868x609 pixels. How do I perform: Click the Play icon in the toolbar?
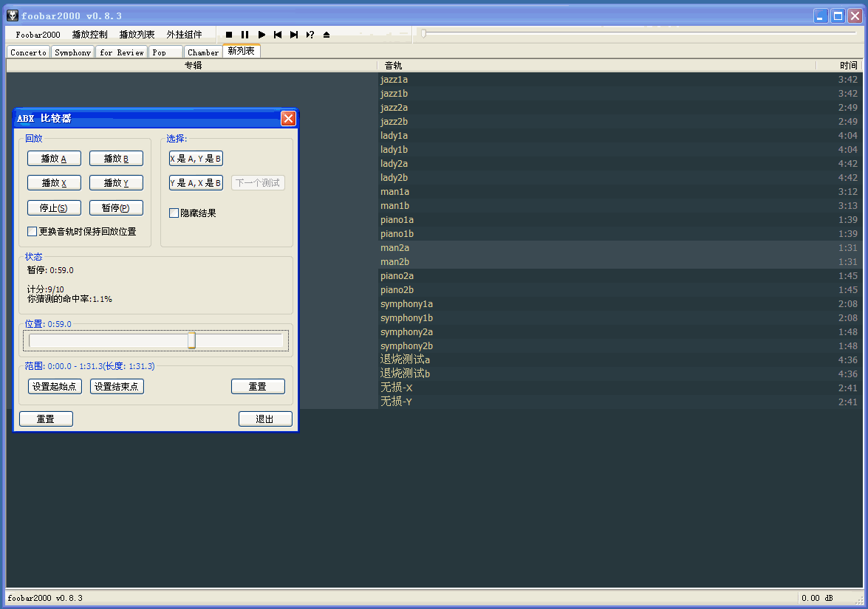pos(262,35)
